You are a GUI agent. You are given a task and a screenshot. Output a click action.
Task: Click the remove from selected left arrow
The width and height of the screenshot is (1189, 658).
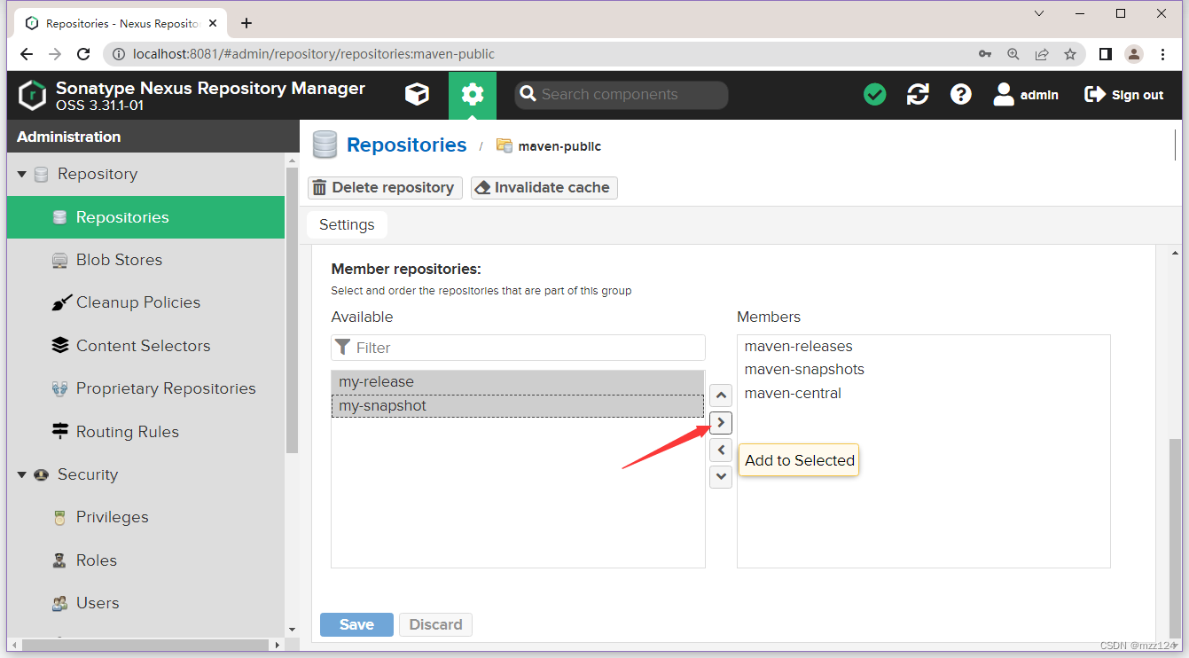coord(721,450)
